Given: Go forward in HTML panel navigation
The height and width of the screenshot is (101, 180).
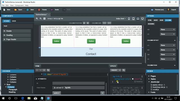Looking at the screenshot, I should 40,70.
